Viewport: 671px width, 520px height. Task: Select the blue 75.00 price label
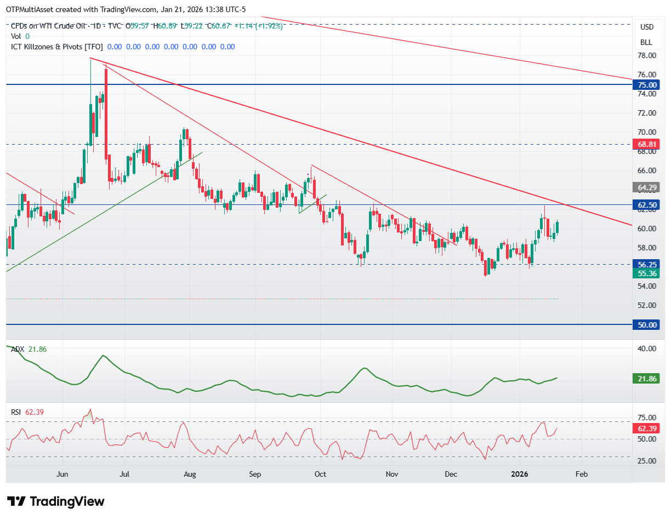(x=647, y=85)
